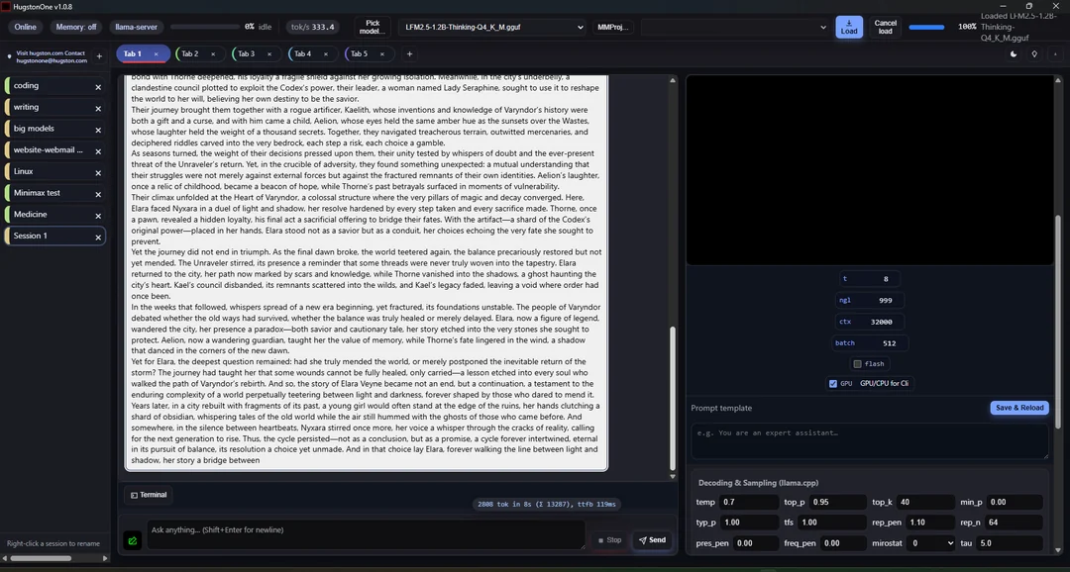The height and width of the screenshot is (572, 1070).
Task: Click the small icon right of the lightbulb
Action: tap(1056, 53)
